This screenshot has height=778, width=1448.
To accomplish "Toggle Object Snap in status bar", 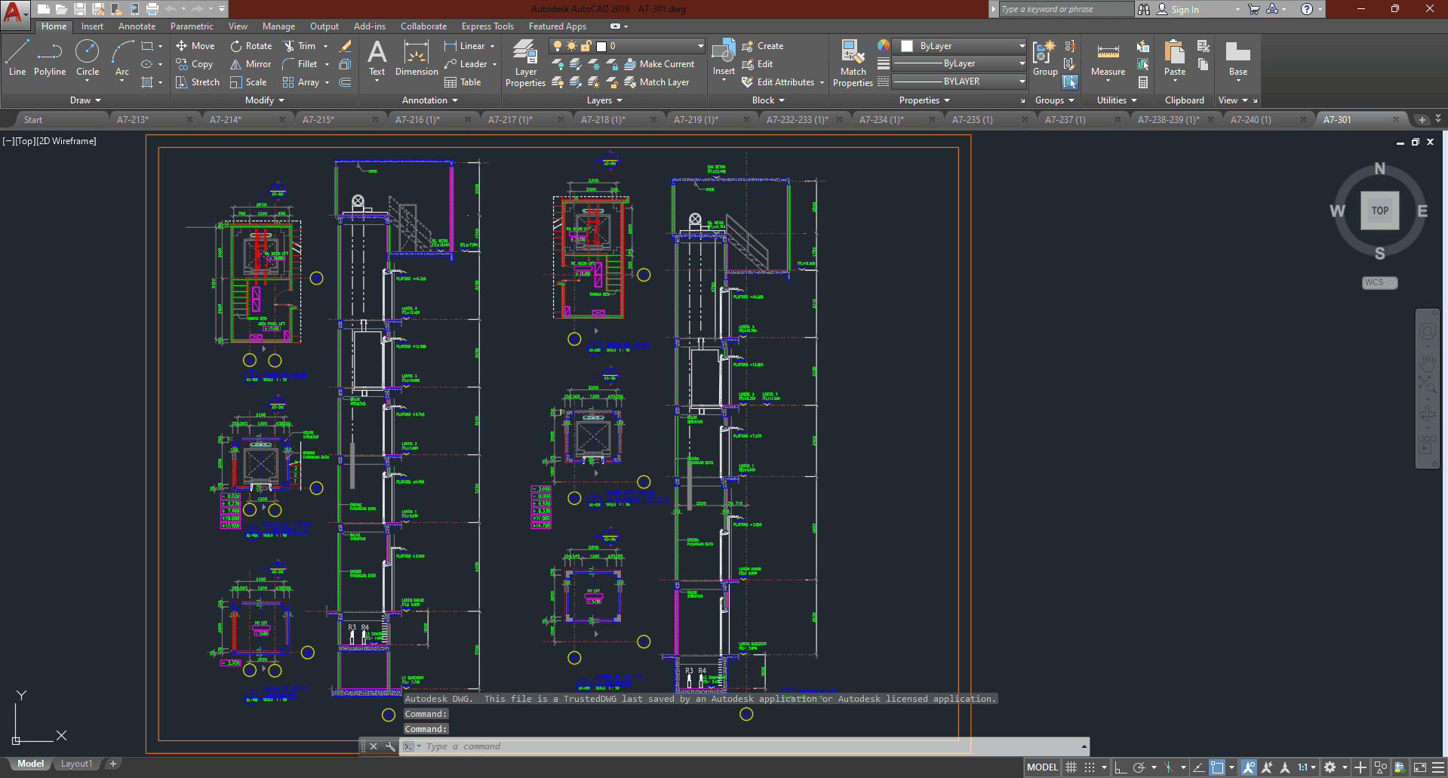I will point(1217,767).
